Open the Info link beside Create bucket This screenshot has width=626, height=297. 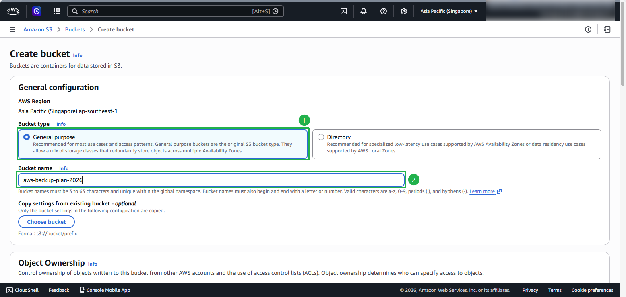coord(78,55)
